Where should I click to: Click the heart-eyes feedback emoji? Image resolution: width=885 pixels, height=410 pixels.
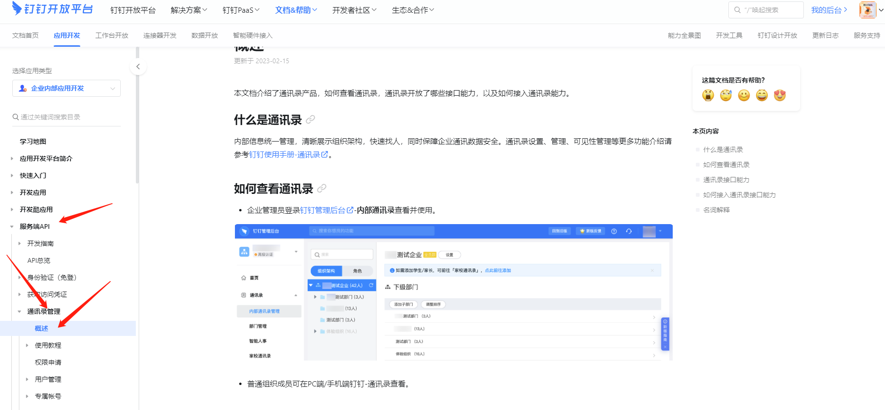(x=780, y=95)
